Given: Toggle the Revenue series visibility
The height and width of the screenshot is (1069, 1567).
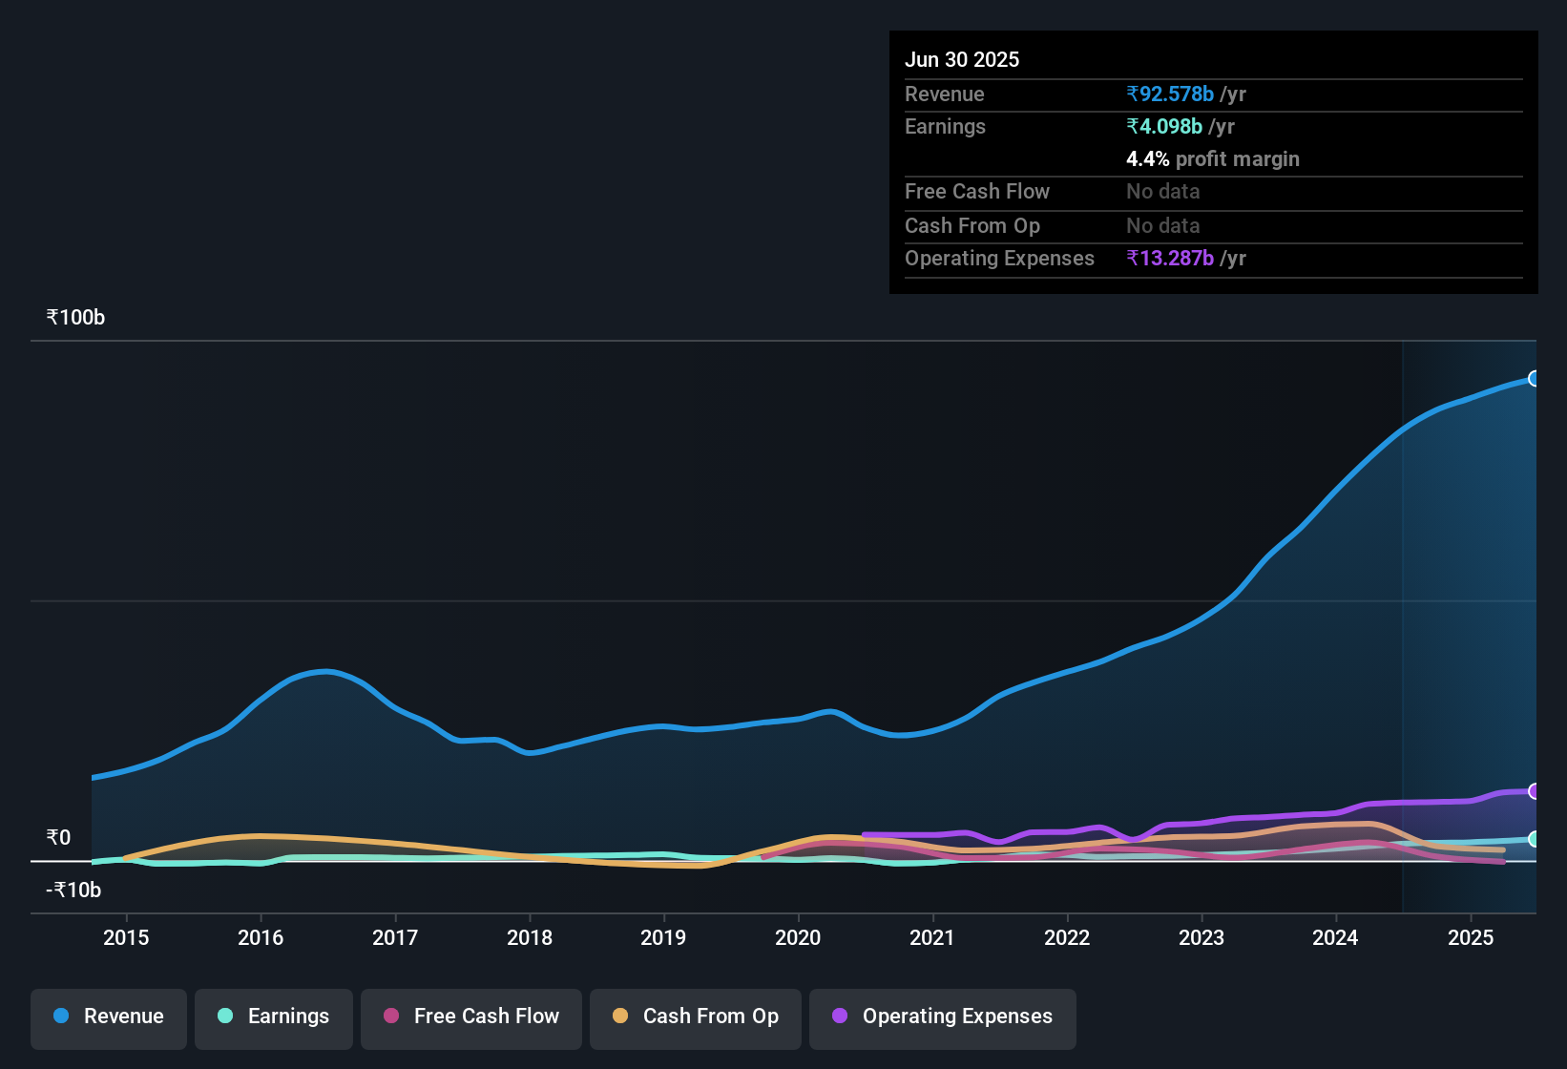Looking at the screenshot, I should (x=108, y=1017).
